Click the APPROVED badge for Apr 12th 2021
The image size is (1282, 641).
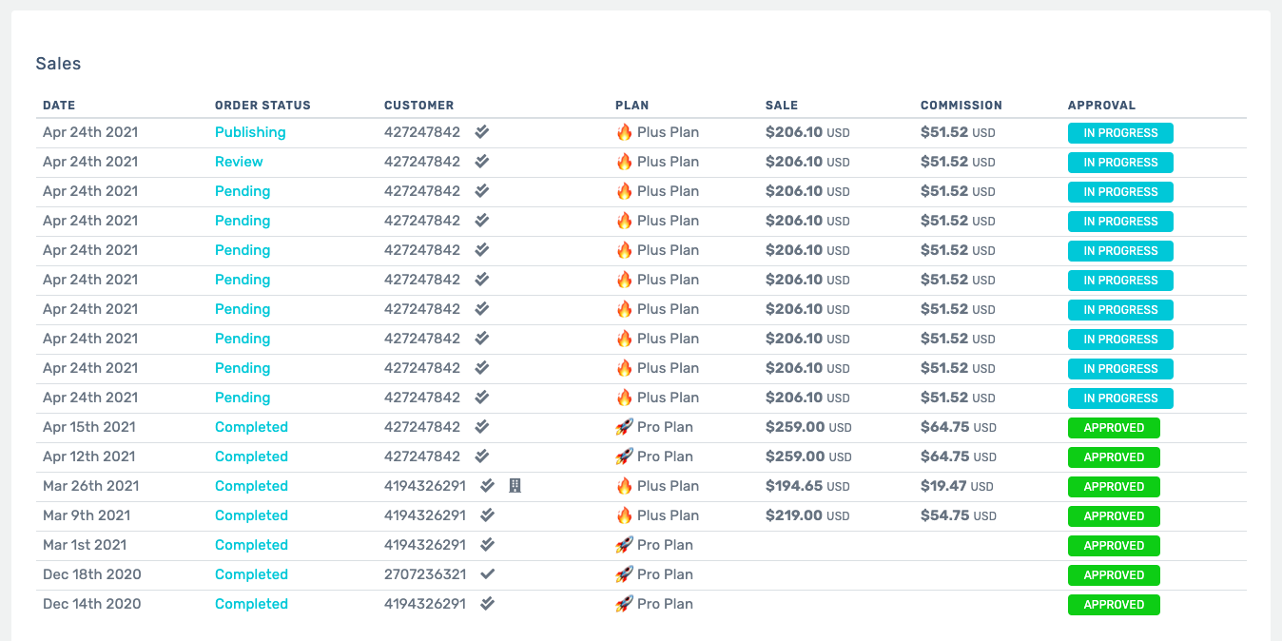coord(1114,457)
